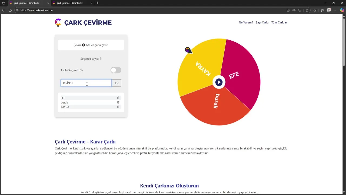The image size is (346, 195).
Task: Go back in browser history
Action: point(4,10)
